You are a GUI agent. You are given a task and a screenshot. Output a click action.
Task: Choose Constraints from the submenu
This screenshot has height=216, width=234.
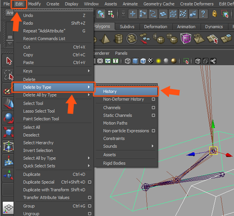pyautogui.click(x=126, y=139)
